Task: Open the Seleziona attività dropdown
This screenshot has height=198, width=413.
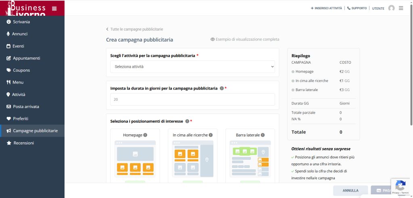Action: coord(192,67)
